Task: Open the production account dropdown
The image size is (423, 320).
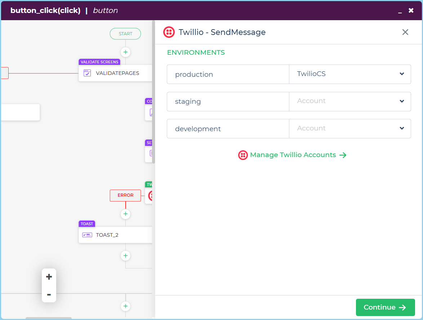Action: [350, 74]
